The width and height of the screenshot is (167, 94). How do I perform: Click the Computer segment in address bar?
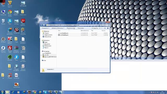52,25
